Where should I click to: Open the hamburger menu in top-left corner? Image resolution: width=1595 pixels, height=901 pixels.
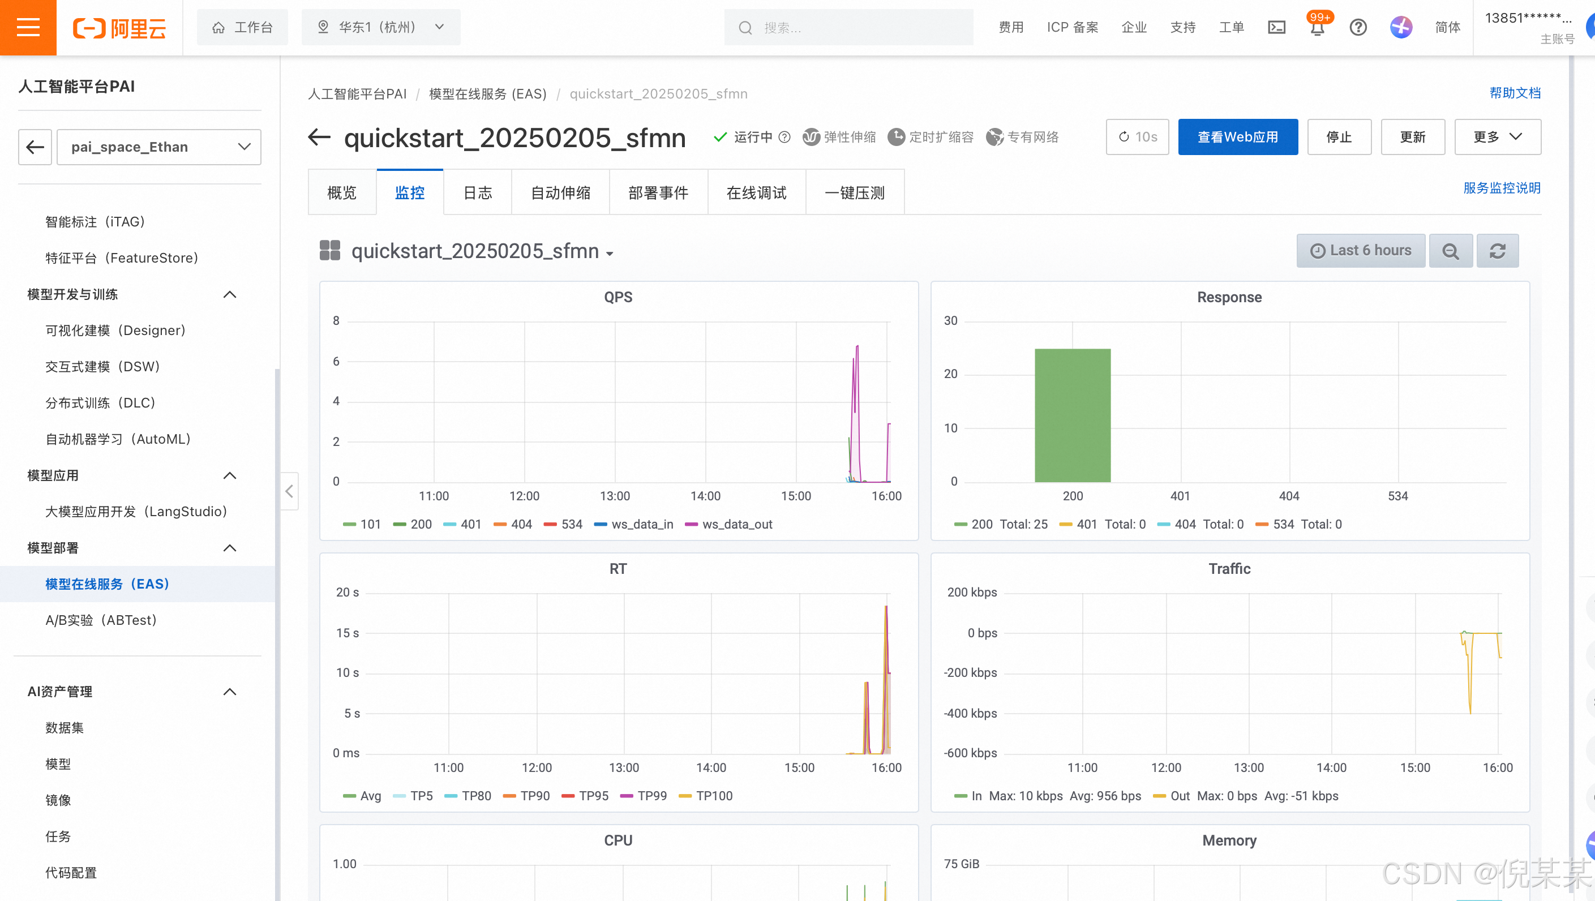click(x=28, y=27)
